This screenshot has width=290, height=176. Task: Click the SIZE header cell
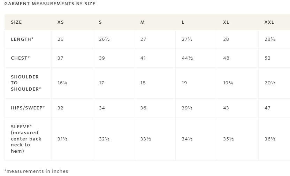coord(16,22)
